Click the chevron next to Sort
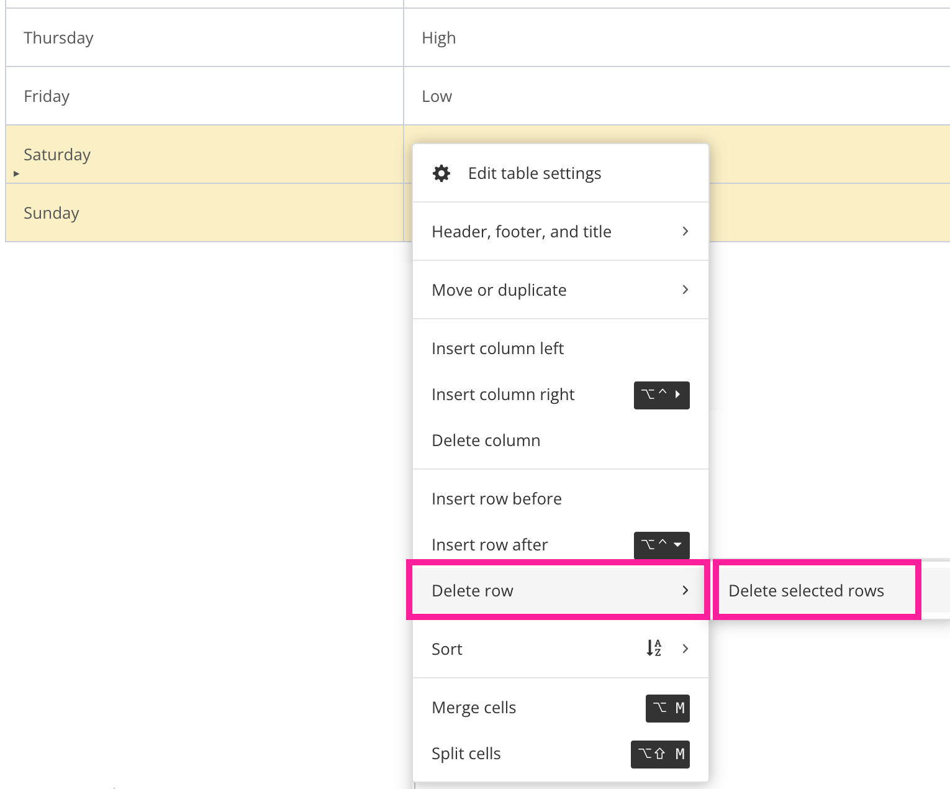The width and height of the screenshot is (950, 789). (x=685, y=649)
